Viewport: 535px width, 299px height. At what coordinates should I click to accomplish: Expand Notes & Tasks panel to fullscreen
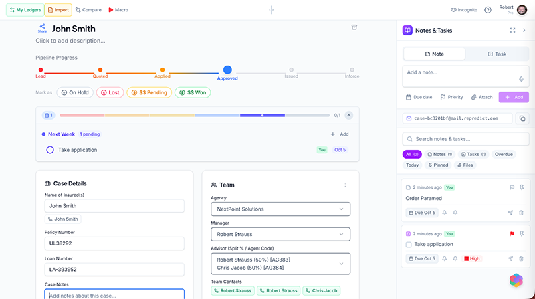point(512,30)
